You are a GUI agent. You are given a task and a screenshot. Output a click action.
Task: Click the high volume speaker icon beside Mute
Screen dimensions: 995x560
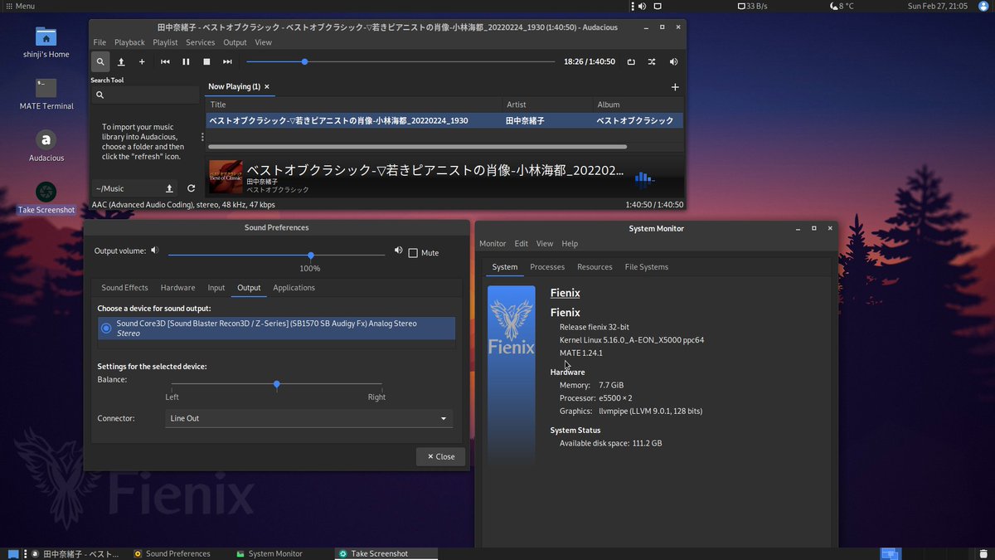[398, 251]
